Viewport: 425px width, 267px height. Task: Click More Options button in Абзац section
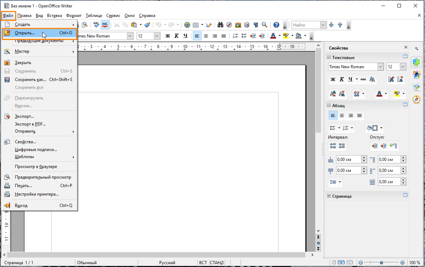pos(405,104)
